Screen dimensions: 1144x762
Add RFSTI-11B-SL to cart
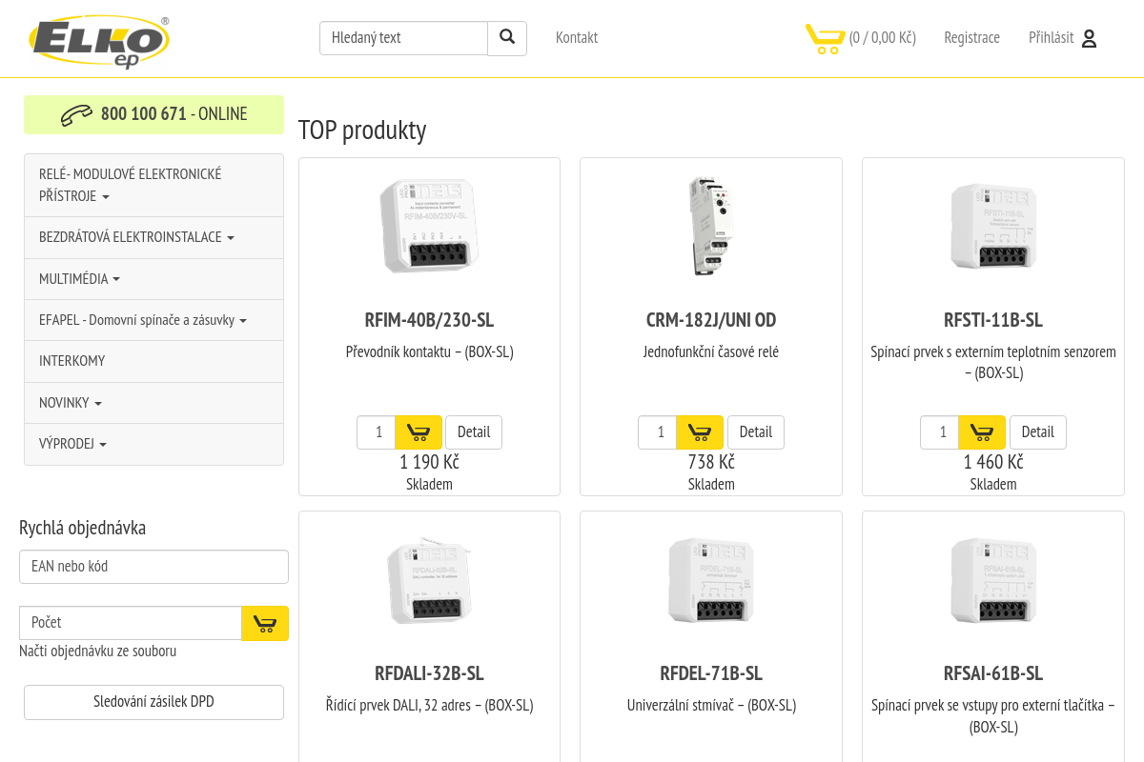tap(982, 432)
